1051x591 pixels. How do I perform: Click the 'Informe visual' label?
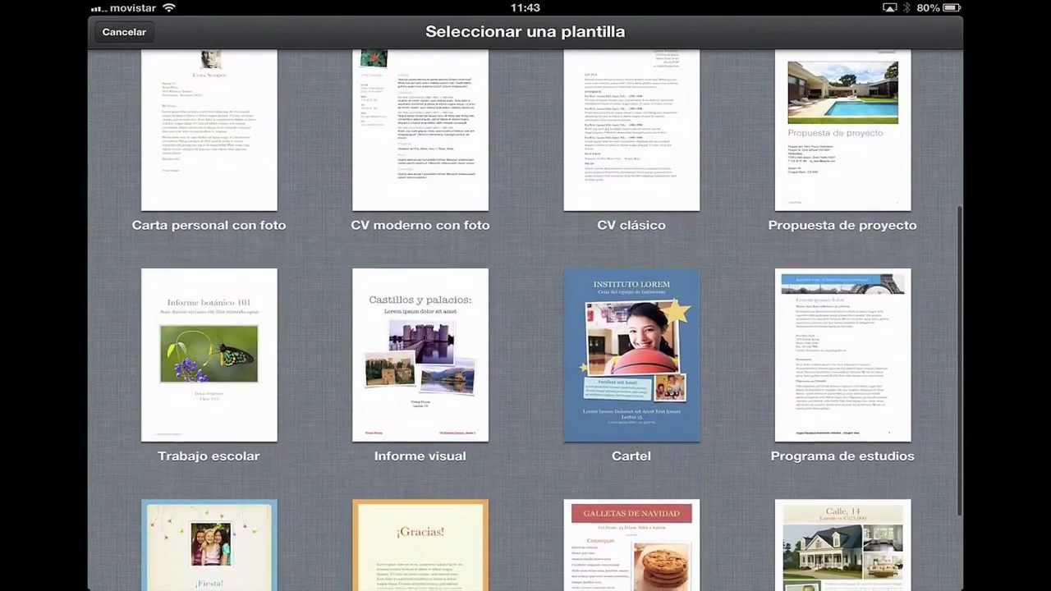click(x=420, y=456)
